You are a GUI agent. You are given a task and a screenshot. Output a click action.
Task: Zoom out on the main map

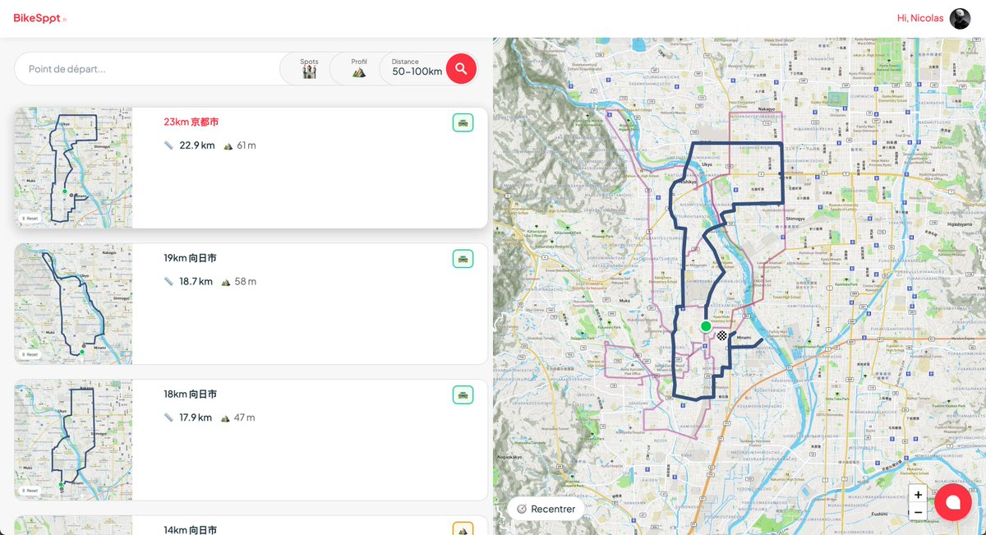point(918,513)
